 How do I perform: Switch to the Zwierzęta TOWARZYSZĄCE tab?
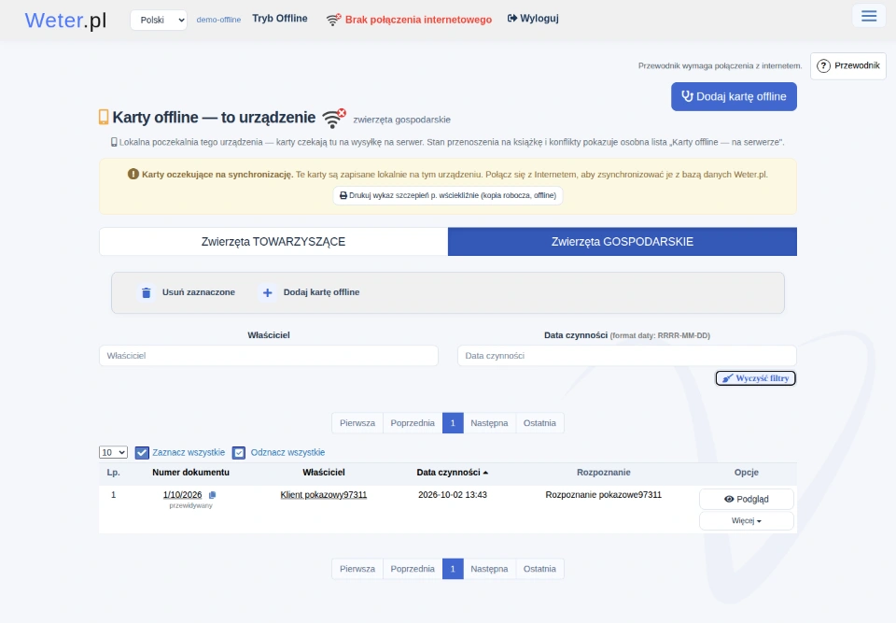click(273, 241)
